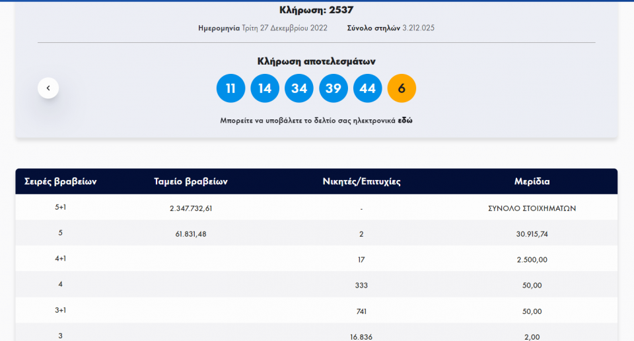
Task: Click the 'Σειρές βραβείων' column header
Action: pos(61,181)
